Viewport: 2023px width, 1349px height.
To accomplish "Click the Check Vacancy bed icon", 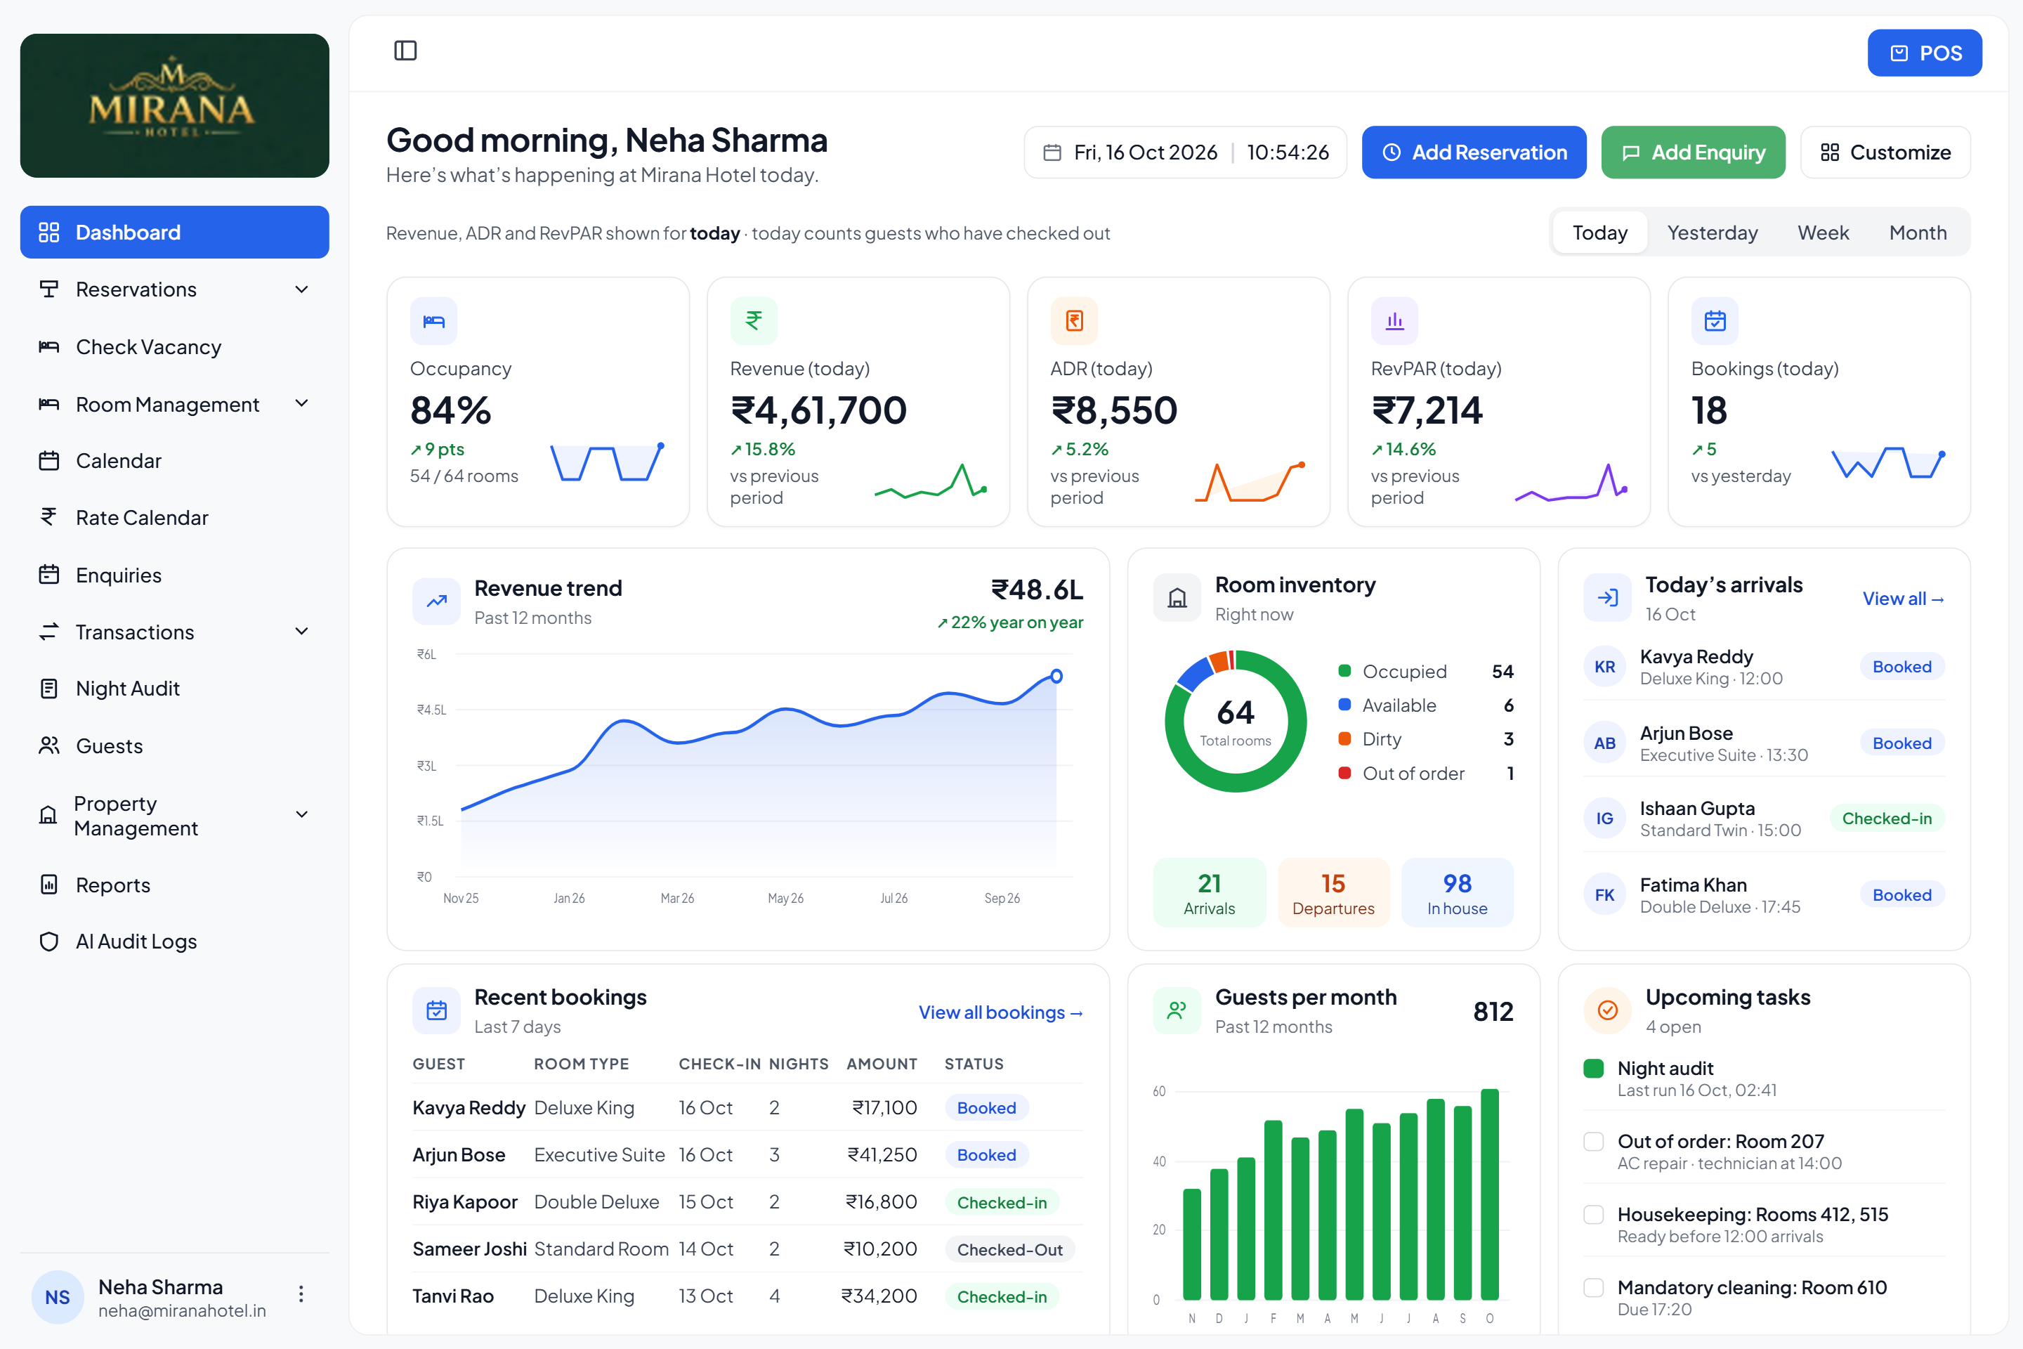I will click(x=49, y=346).
